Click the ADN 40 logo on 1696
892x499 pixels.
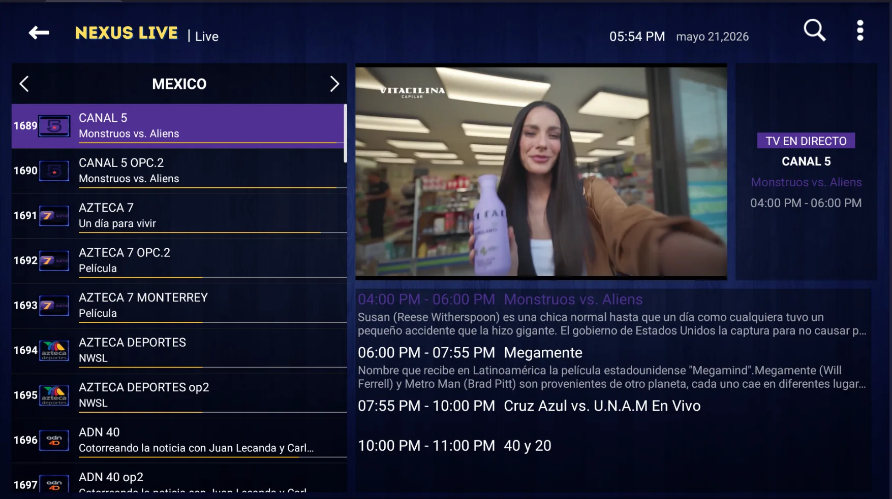click(x=54, y=441)
